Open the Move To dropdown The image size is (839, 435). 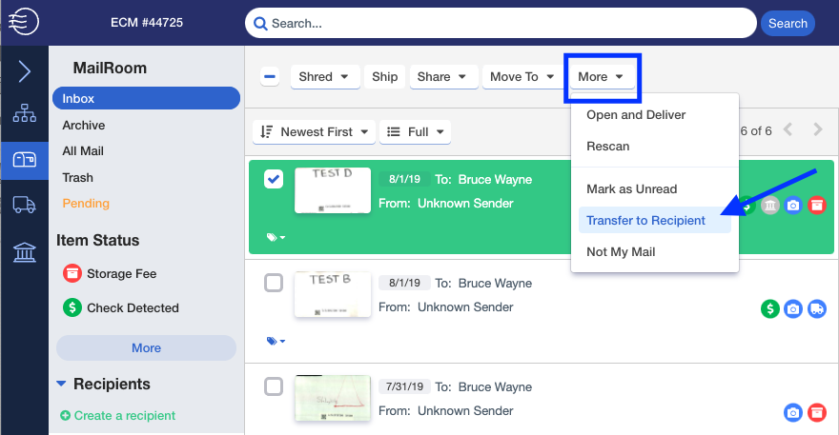[x=522, y=77]
